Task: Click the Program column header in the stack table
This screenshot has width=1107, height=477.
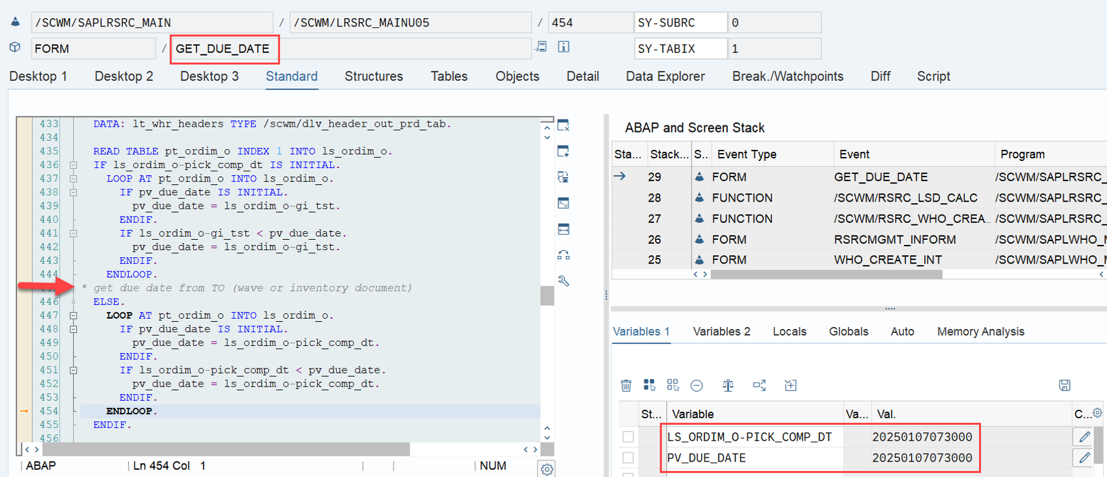Action: [1051, 154]
